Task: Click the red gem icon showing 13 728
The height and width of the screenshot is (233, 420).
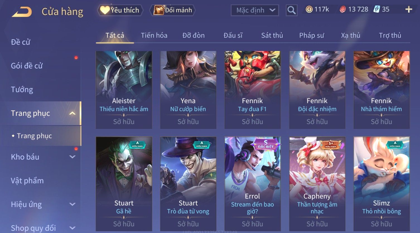Action: click(x=342, y=9)
